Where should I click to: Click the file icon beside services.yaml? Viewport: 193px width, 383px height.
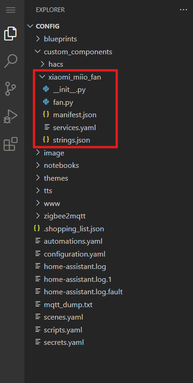point(46,127)
